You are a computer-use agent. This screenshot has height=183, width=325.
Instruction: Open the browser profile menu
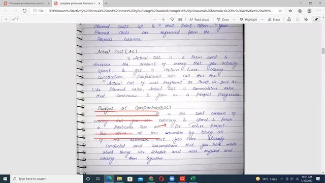[x=309, y=11]
